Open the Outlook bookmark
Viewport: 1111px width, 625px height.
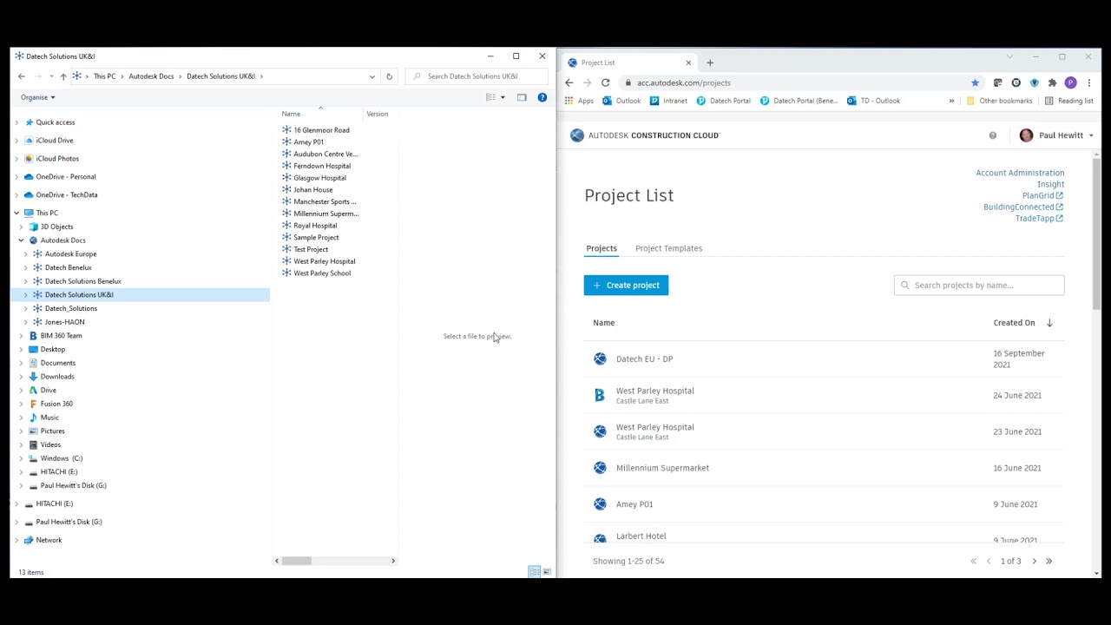[x=621, y=101]
